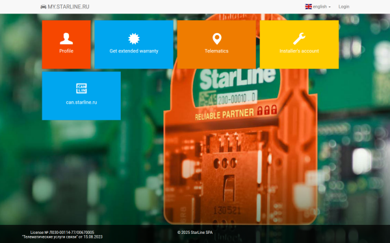Click the © 2025 StarLine SPA text

point(195,233)
